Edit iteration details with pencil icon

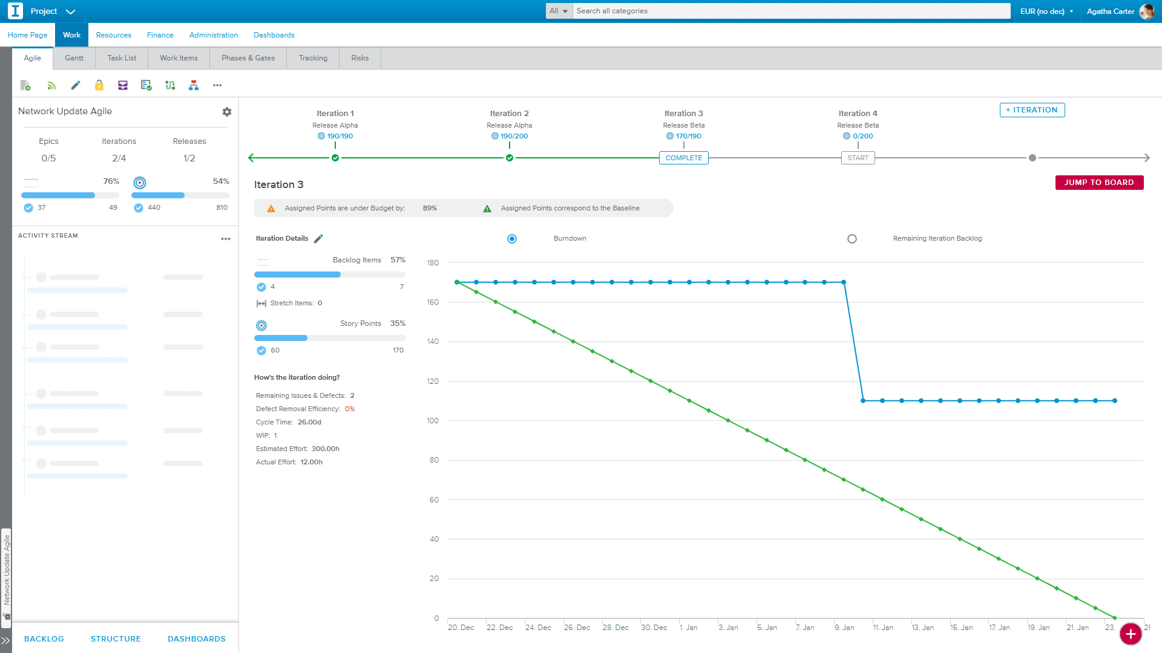pyautogui.click(x=318, y=239)
